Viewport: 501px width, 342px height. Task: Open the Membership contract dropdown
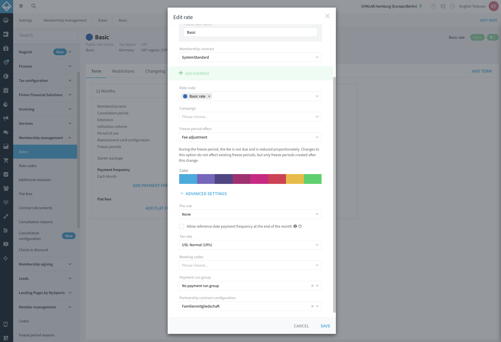(x=250, y=57)
